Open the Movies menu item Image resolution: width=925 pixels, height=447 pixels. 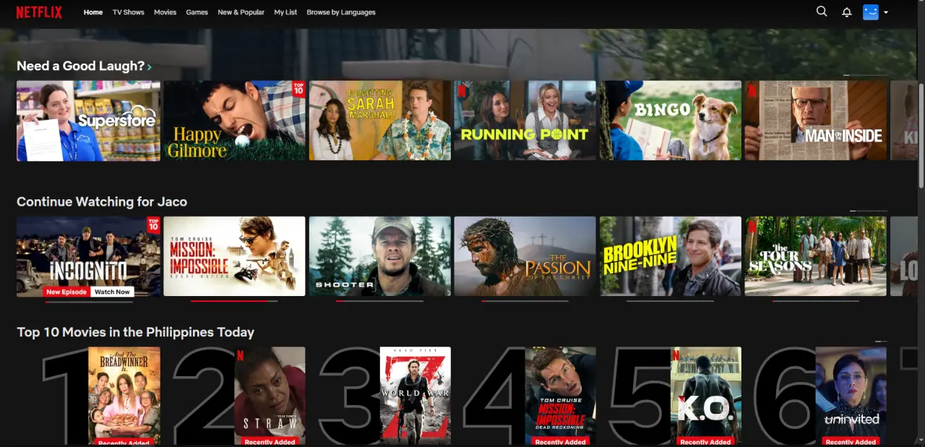coord(165,12)
